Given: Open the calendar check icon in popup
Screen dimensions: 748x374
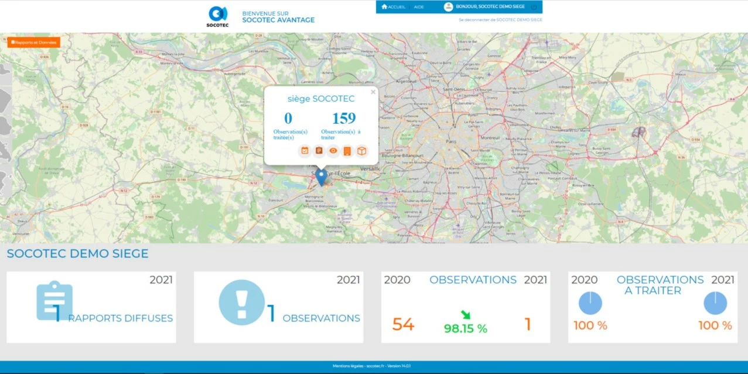Looking at the screenshot, I should pos(305,151).
